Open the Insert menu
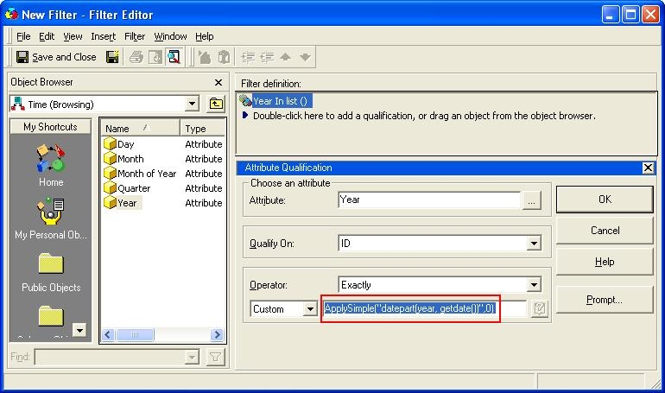 tap(103, 36)
